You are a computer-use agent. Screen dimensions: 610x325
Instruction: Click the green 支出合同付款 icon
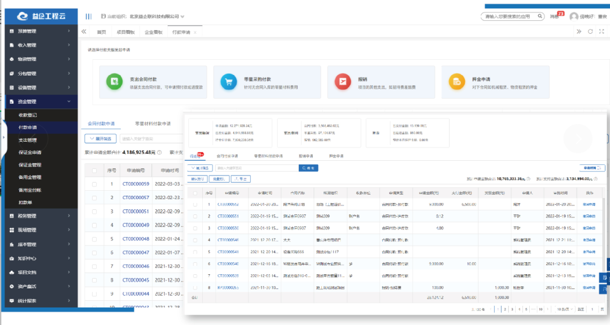click(x=114, y=82)
